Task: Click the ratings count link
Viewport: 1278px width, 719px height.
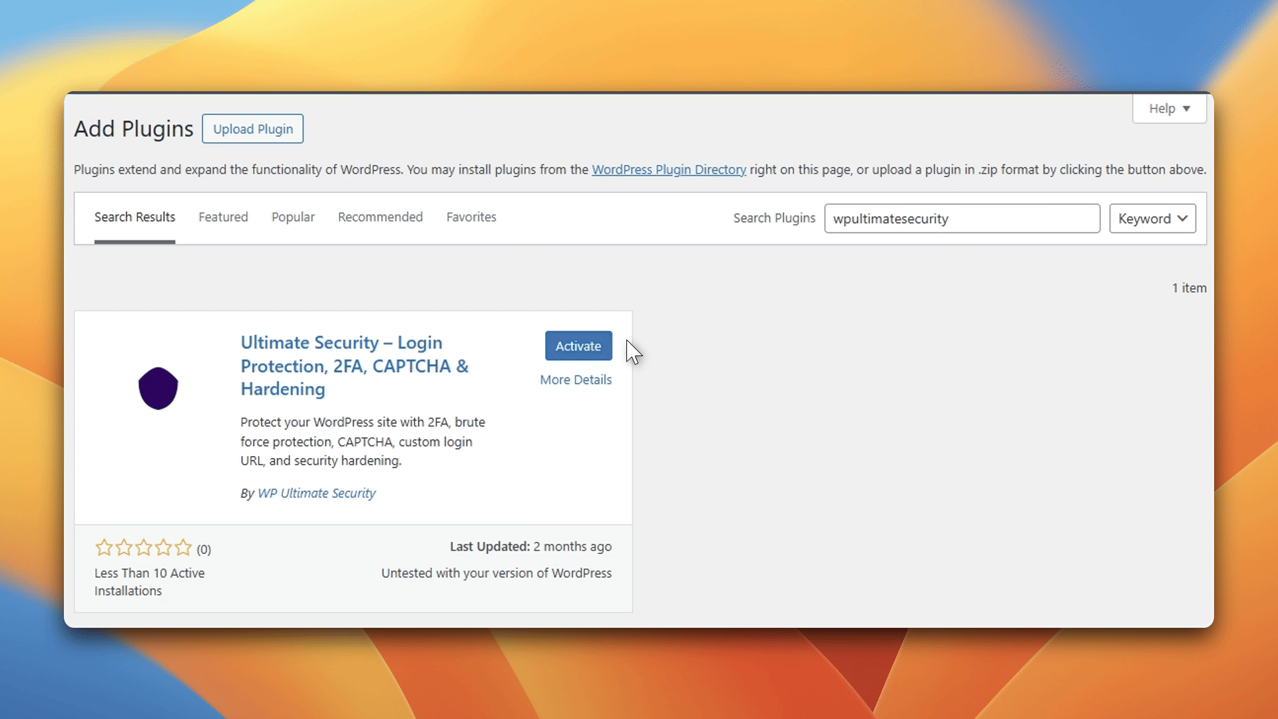Action: tap(204, 549)
